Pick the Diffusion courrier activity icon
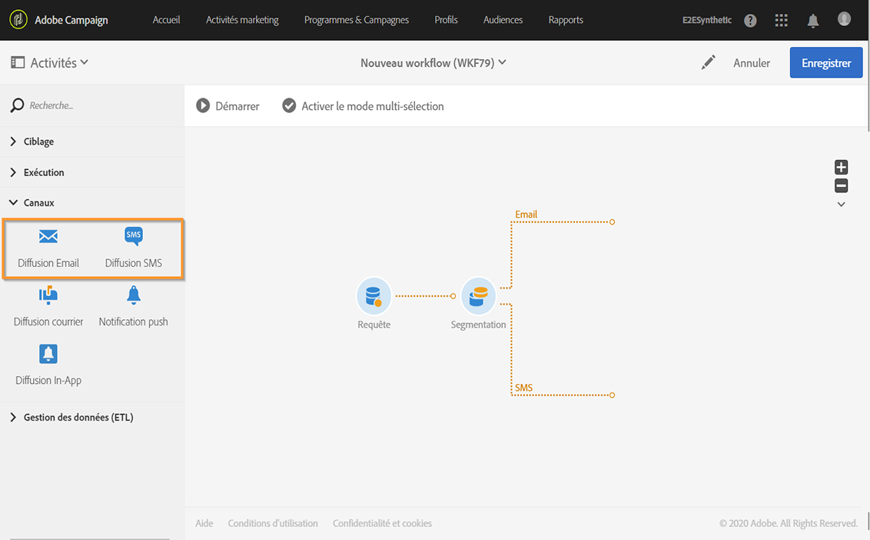This screenshot has width=870, height=540. [x=48, y=295]
